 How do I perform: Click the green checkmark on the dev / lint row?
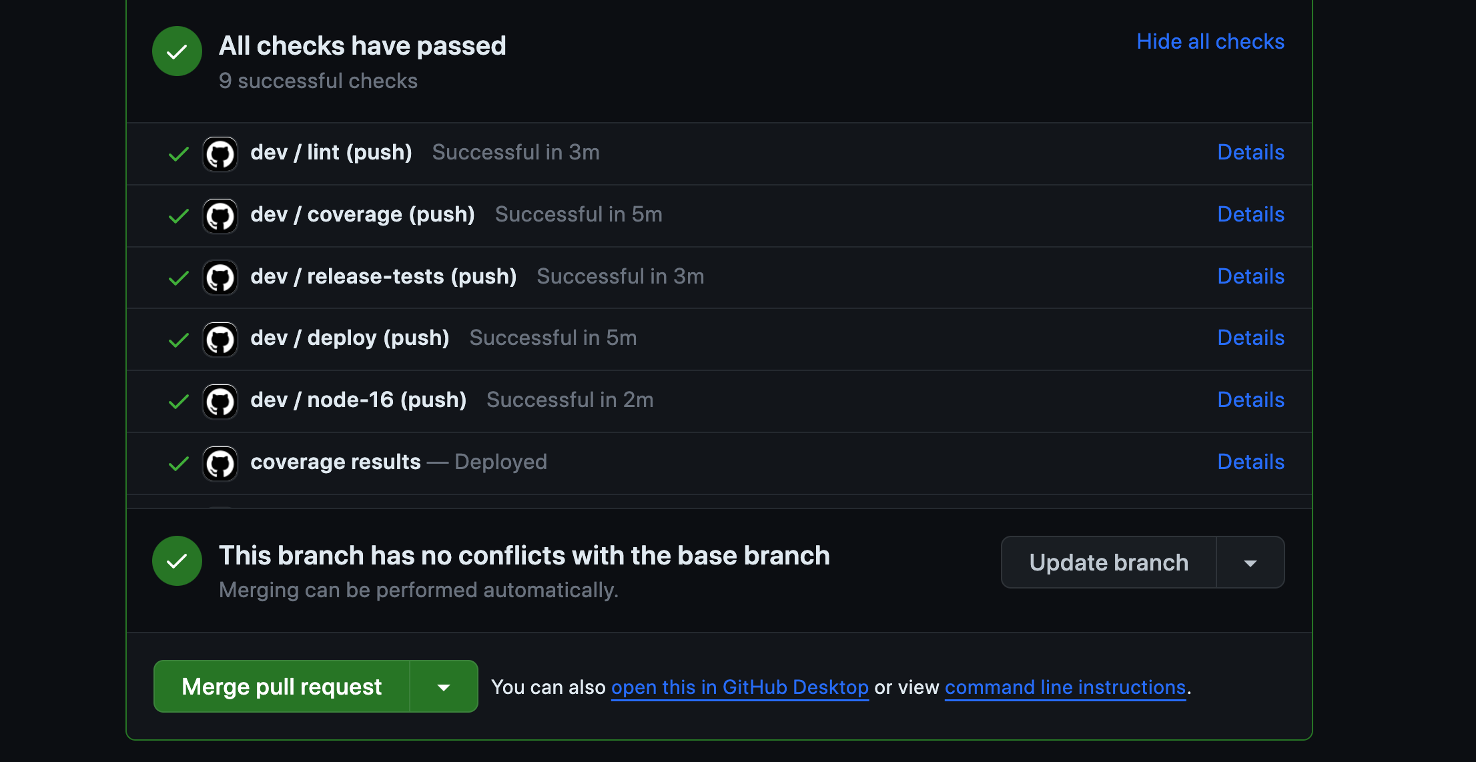(x=178, y=153)
